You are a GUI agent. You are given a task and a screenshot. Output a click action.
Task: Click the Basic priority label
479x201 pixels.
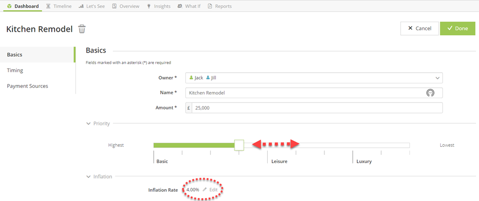pyautogui.click(x=162, y=161)
